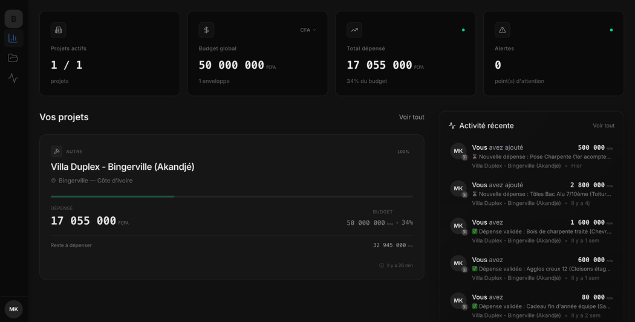Click the Vos projets heading
The width and height of the screenshot is (635, 322).
click(64, 117)
